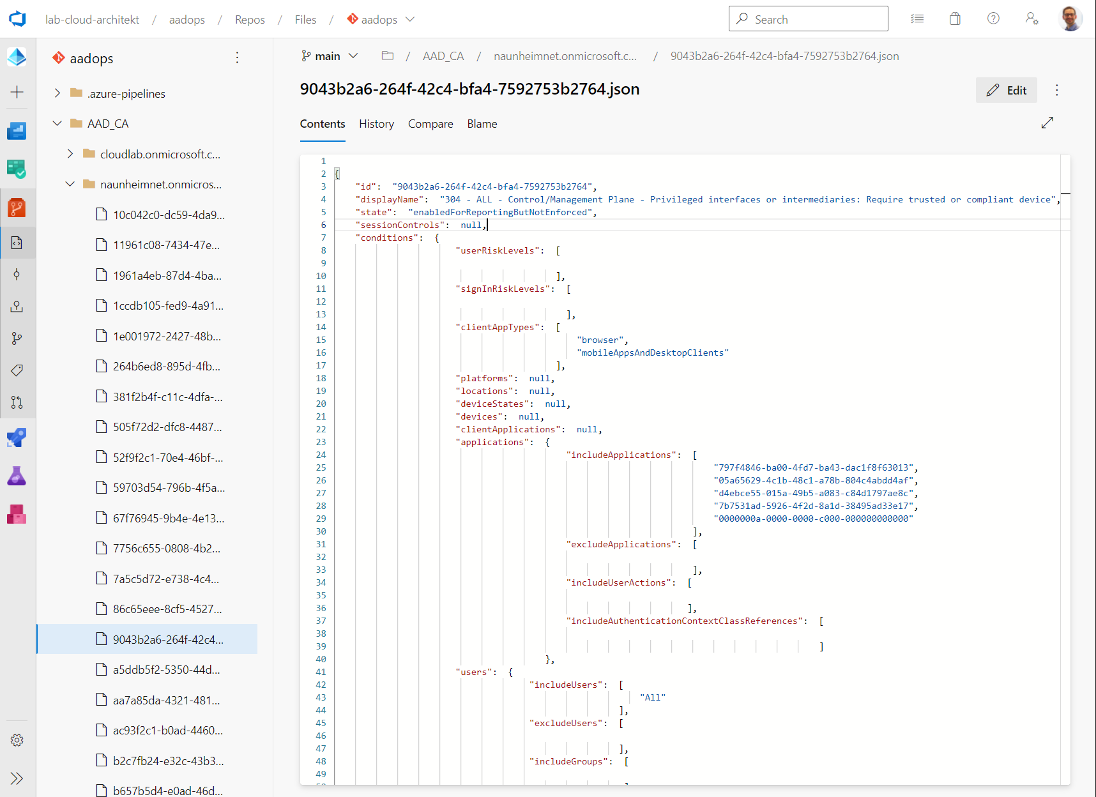Open the Artifacts hub icon
This screenshot has width=1096, height=797.
click(x=17, y=514)
